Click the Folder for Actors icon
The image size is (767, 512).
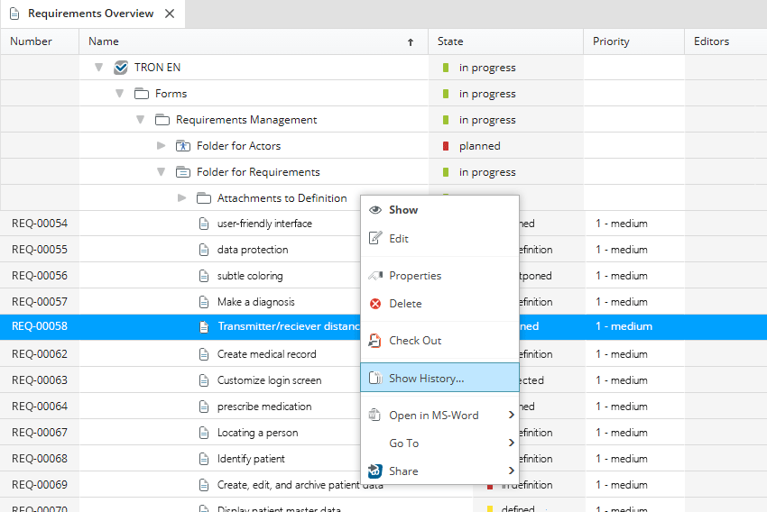pos(183,146)
